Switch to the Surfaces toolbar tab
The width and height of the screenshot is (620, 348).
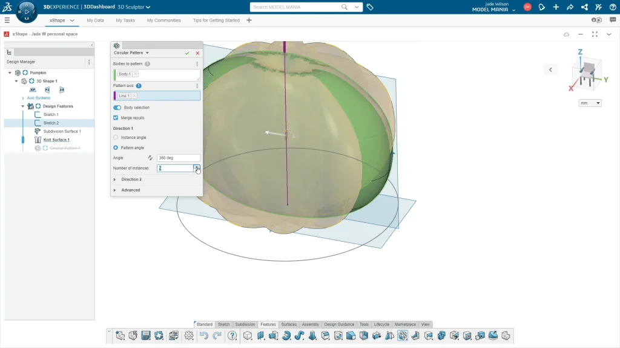click(289, 324)
